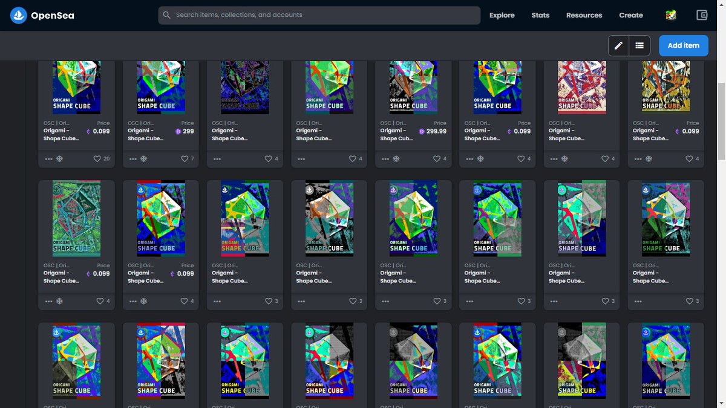
Task: Click the snowflake icon on the 20-likes card
Action: [60, 159]
